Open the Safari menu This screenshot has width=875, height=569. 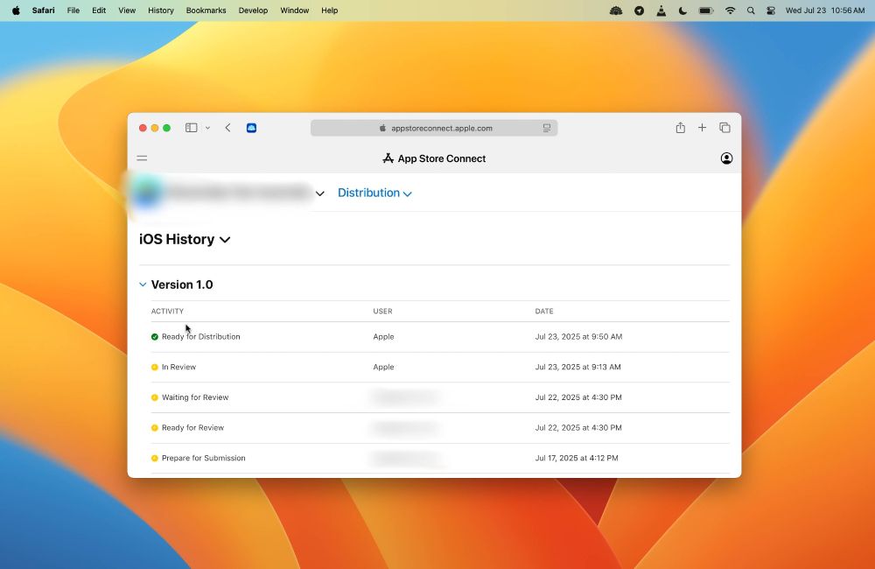tap(43, 10)
